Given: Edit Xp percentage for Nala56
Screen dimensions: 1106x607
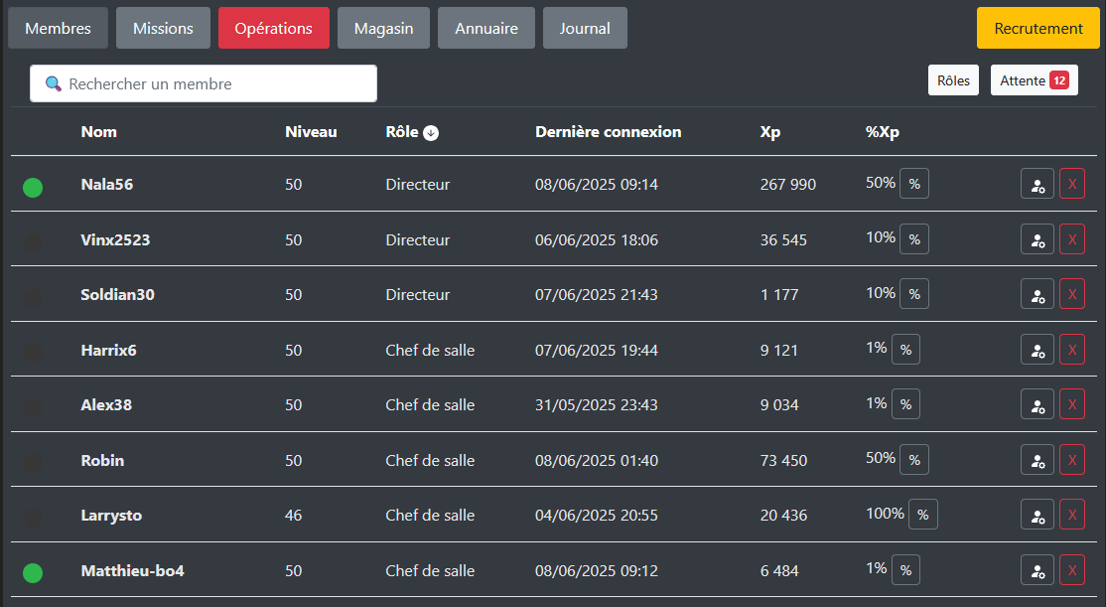Looking at the screenshot, I should coord(914,184).
